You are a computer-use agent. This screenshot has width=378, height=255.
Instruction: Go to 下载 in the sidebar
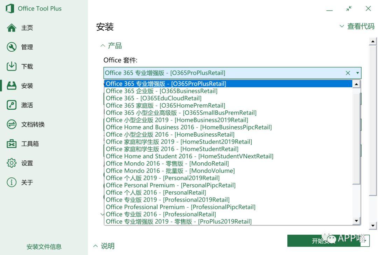point(27,66)
